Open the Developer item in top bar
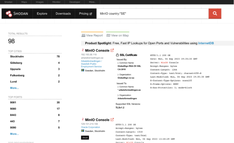The height and width of the screenshot is (143, 234). click(75, 2)
